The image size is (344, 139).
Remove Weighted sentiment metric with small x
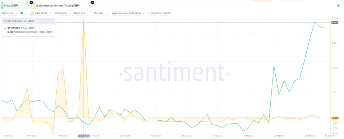(89, 5)
